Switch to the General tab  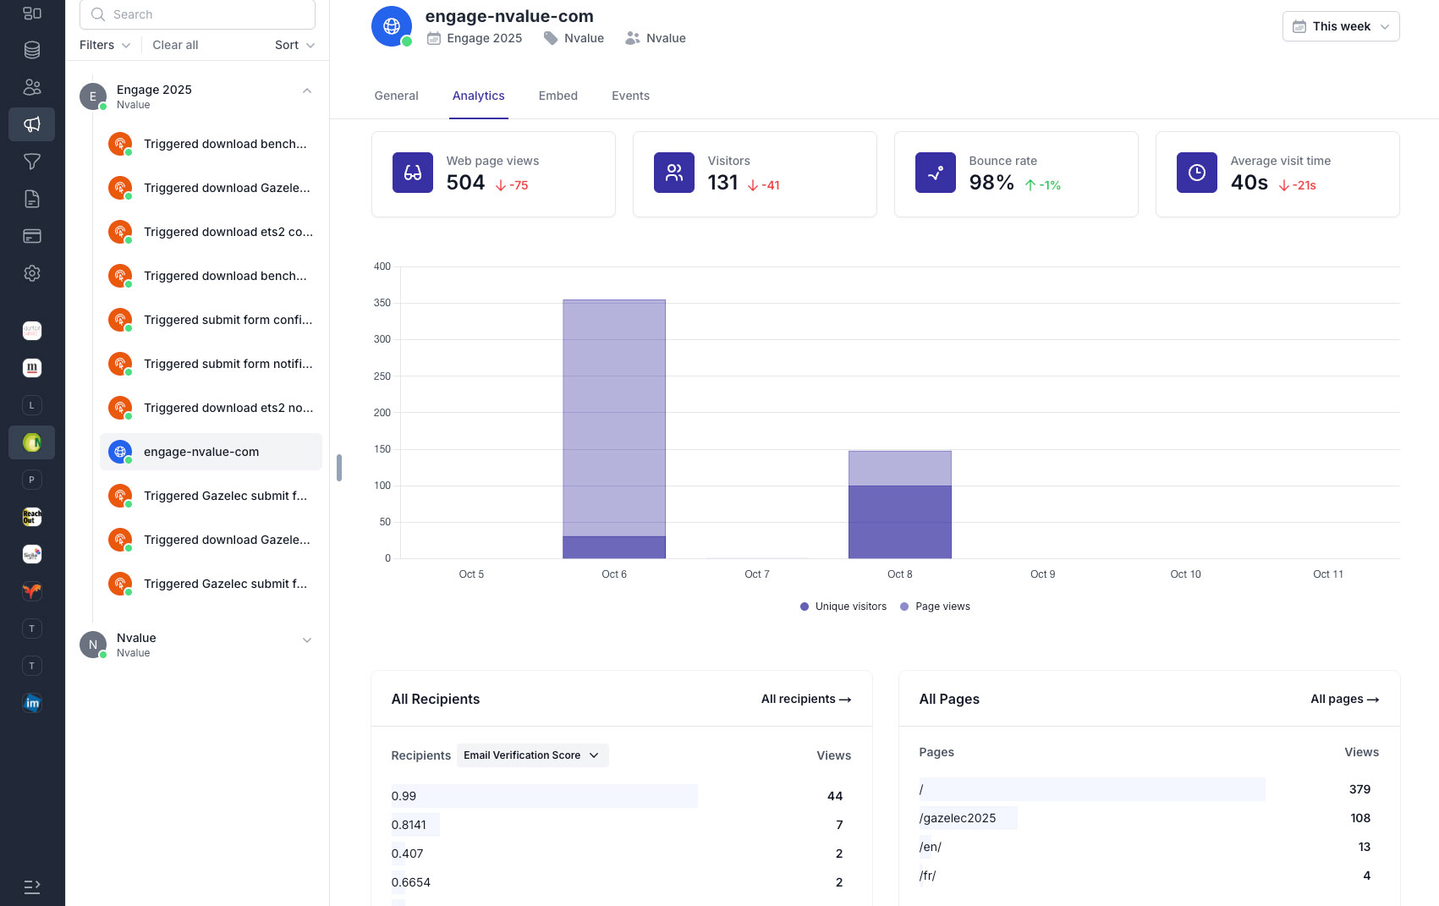[396, 96]
